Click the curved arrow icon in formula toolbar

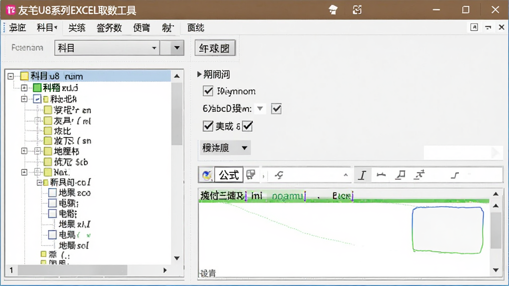point(279,175)
